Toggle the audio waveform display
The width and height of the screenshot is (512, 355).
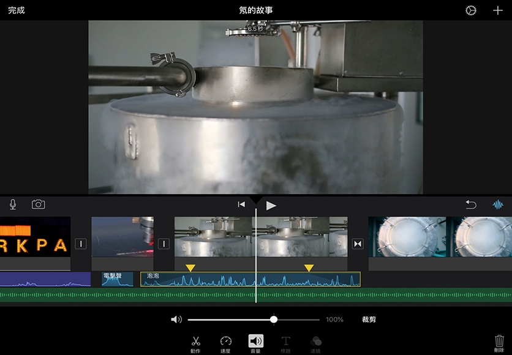pyautogui.click(x=498, y=204)
